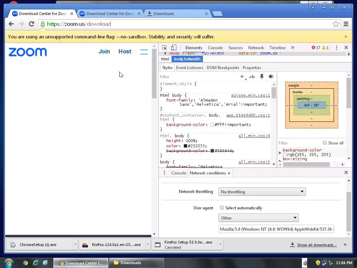This screenshot has width=357, height=268.
Task: Bookmark this page with the star icon
Action: click(336, 24)
